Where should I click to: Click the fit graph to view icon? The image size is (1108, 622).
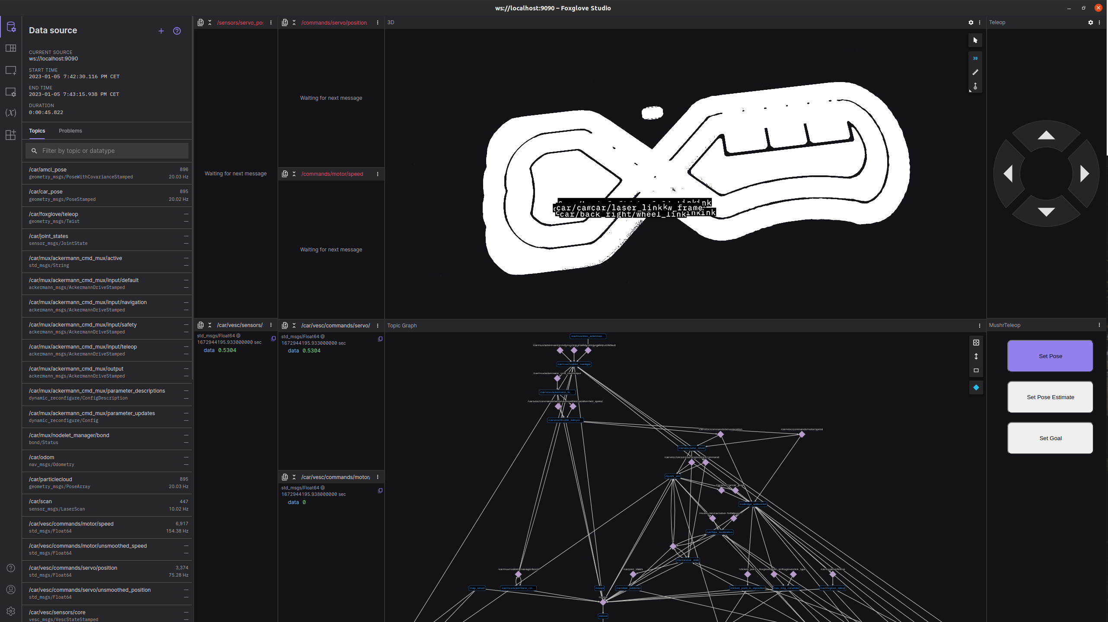(x=976, y=343)
